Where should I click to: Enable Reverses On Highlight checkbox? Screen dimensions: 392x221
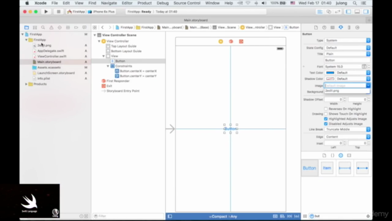click(x=326, y=109)
